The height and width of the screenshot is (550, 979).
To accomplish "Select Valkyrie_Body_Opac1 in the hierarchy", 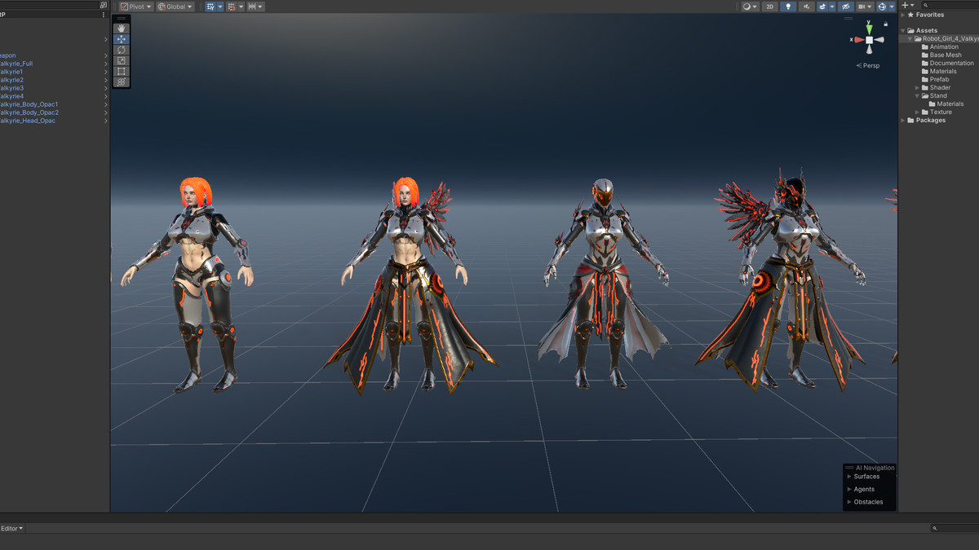I will 29,104.
